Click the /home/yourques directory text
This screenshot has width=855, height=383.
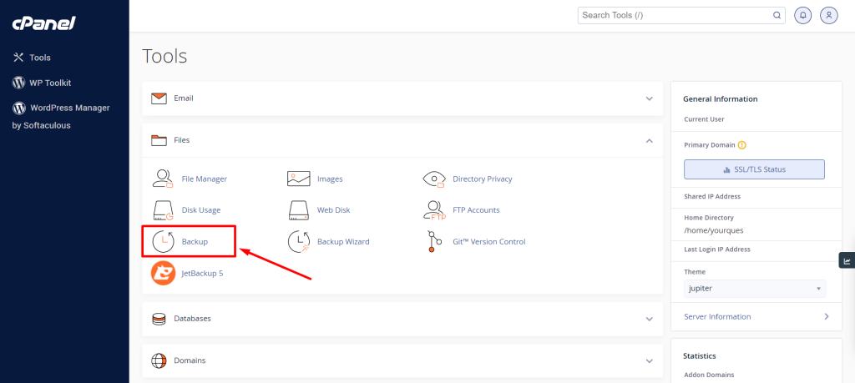pos(714,230)
